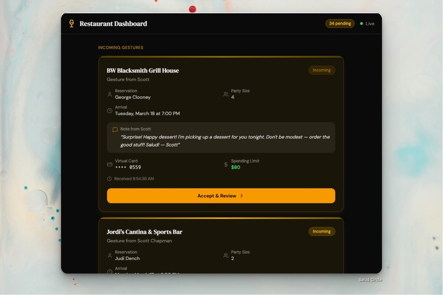The height and width of the screenshot is (295, 443).
Task: Click the George Clooney reservation name
Action: tap(133, 97)
